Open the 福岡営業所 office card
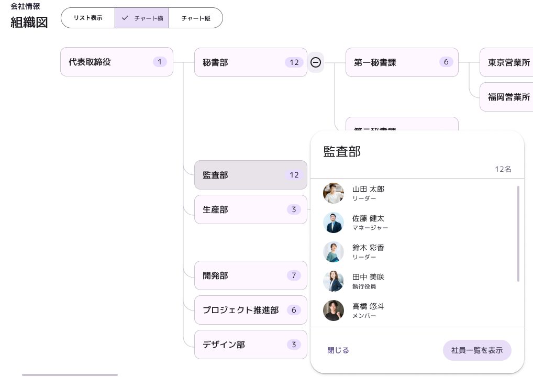This screenshot has width=533, height=377. (506, 97)
